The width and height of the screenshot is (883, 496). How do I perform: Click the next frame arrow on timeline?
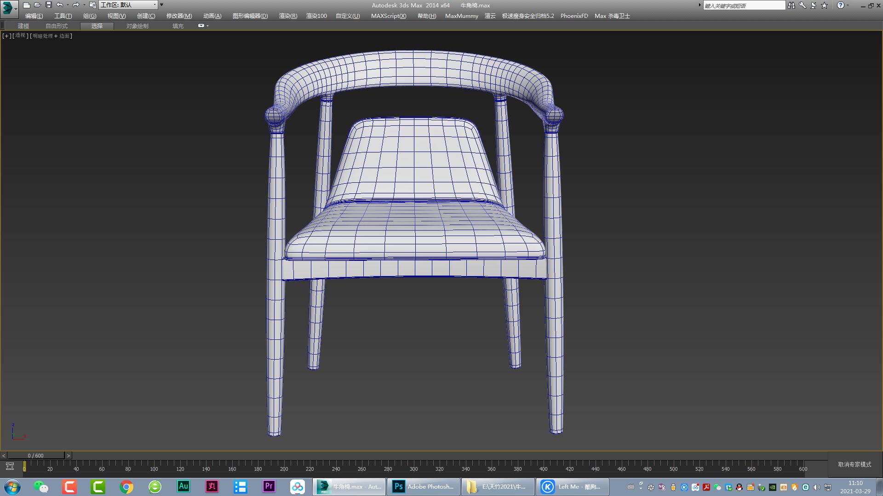68,455
